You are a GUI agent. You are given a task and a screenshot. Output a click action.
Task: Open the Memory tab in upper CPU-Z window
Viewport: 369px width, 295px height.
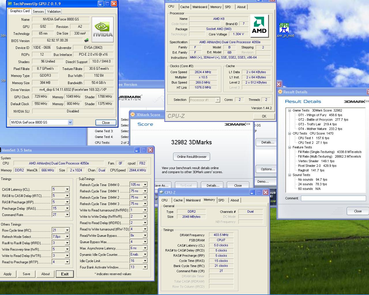216,7
